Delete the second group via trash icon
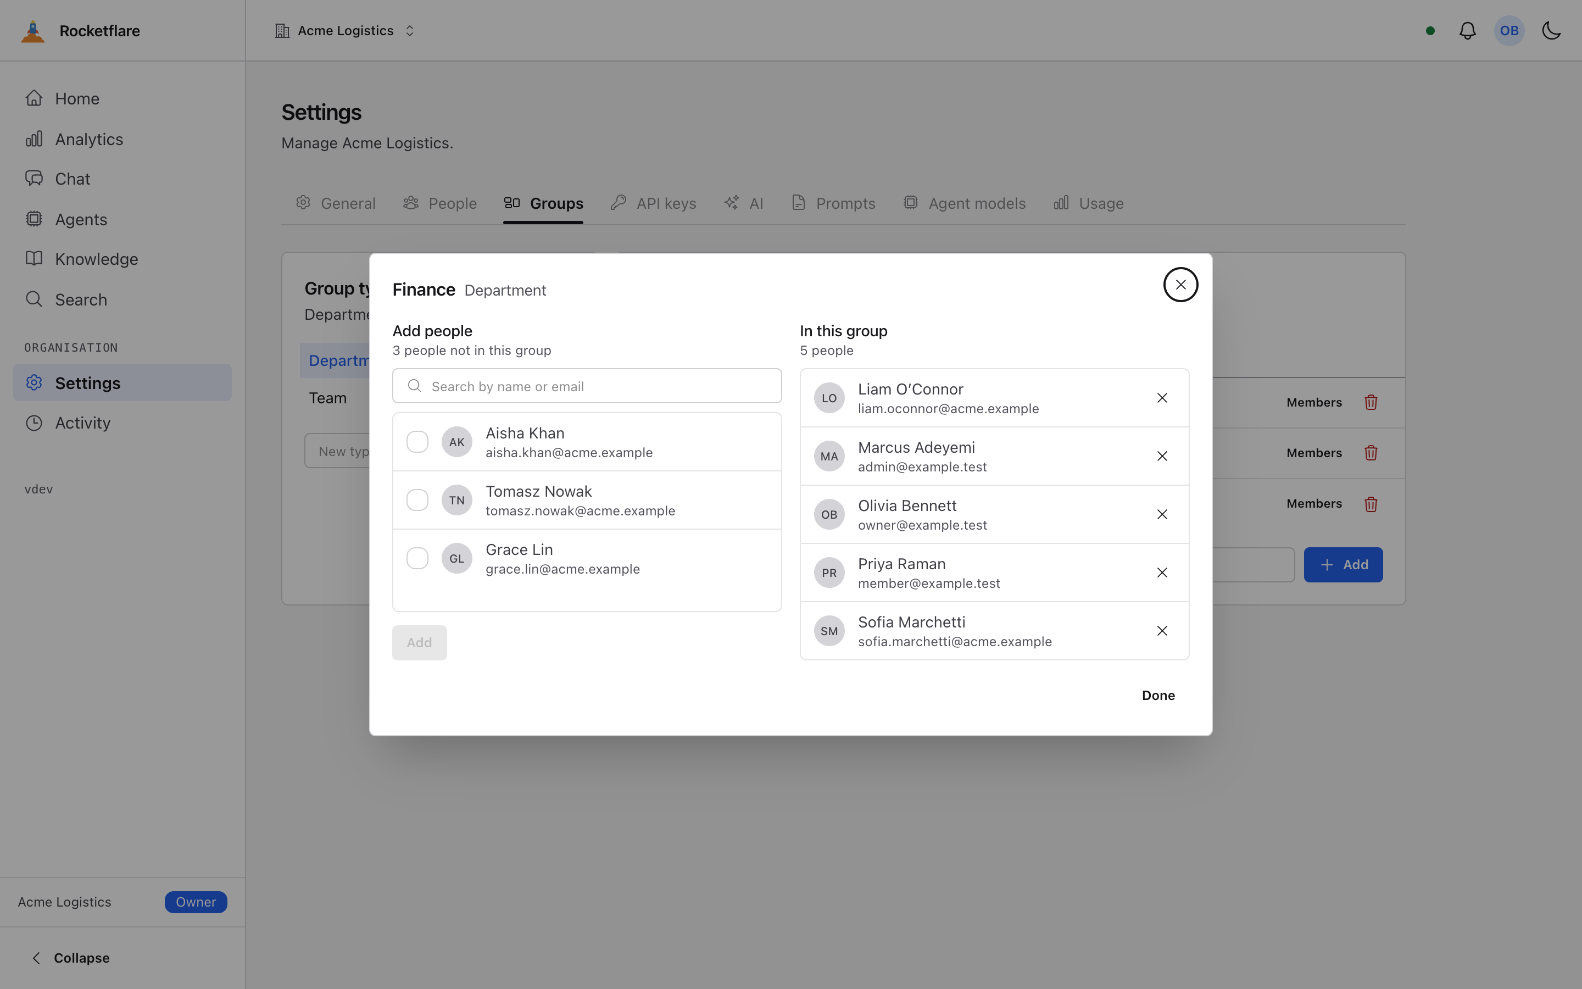Screen dimensions: 1582x989 (x=1371, y=453)
